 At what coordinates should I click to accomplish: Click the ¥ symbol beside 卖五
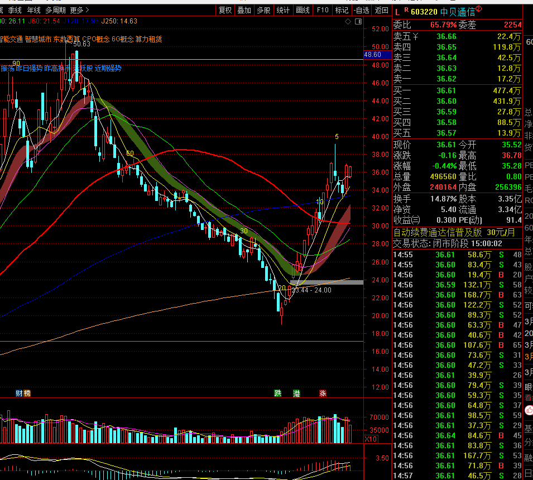click(416, 36)
